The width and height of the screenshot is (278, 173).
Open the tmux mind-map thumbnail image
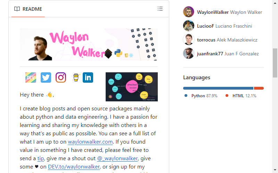pyautogui.click(x=132, y=87)
